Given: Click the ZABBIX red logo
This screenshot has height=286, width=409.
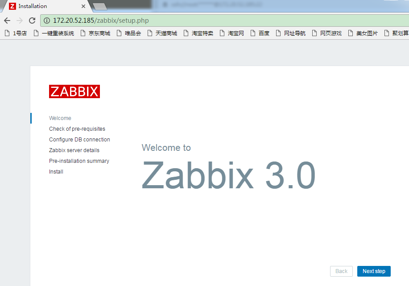Looking at the screenshot, I should (74, 91).
